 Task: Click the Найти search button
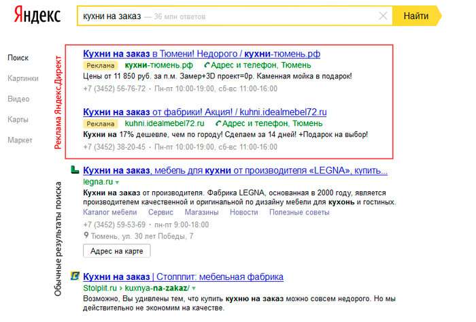416,16
